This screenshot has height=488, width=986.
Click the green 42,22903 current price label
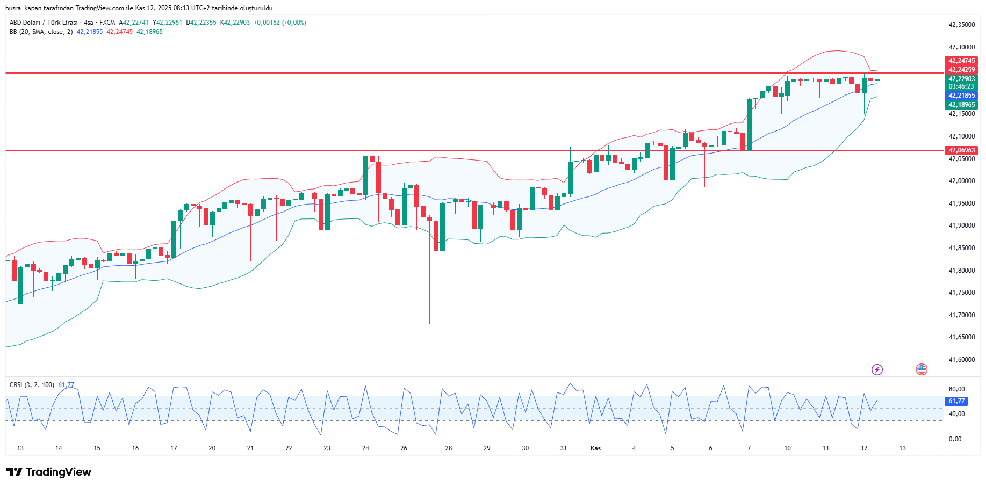tap(961, 79)
